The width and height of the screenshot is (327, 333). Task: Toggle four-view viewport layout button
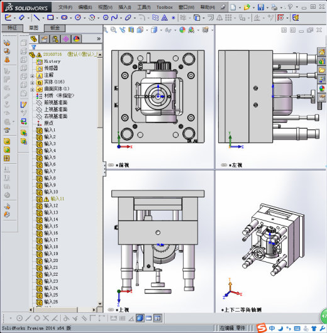(158, 318)
